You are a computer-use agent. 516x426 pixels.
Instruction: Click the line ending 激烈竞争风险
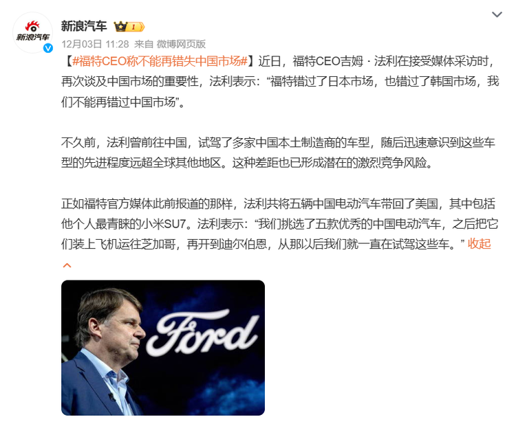[x=247, y=163]
